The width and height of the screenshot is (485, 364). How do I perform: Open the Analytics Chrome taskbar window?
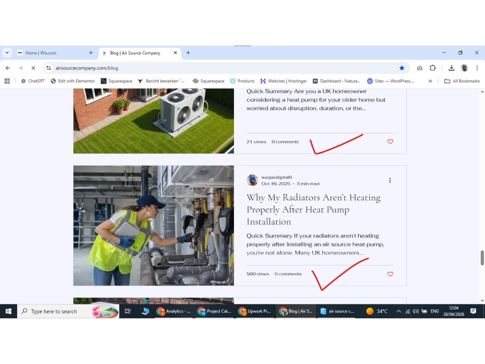pos(174,311)
